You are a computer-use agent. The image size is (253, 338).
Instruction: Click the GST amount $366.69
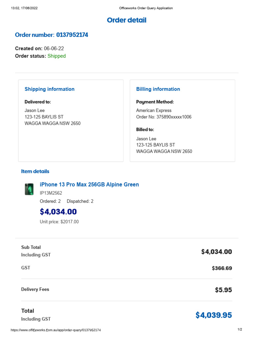pyautogui.click(x=222, y=268)
